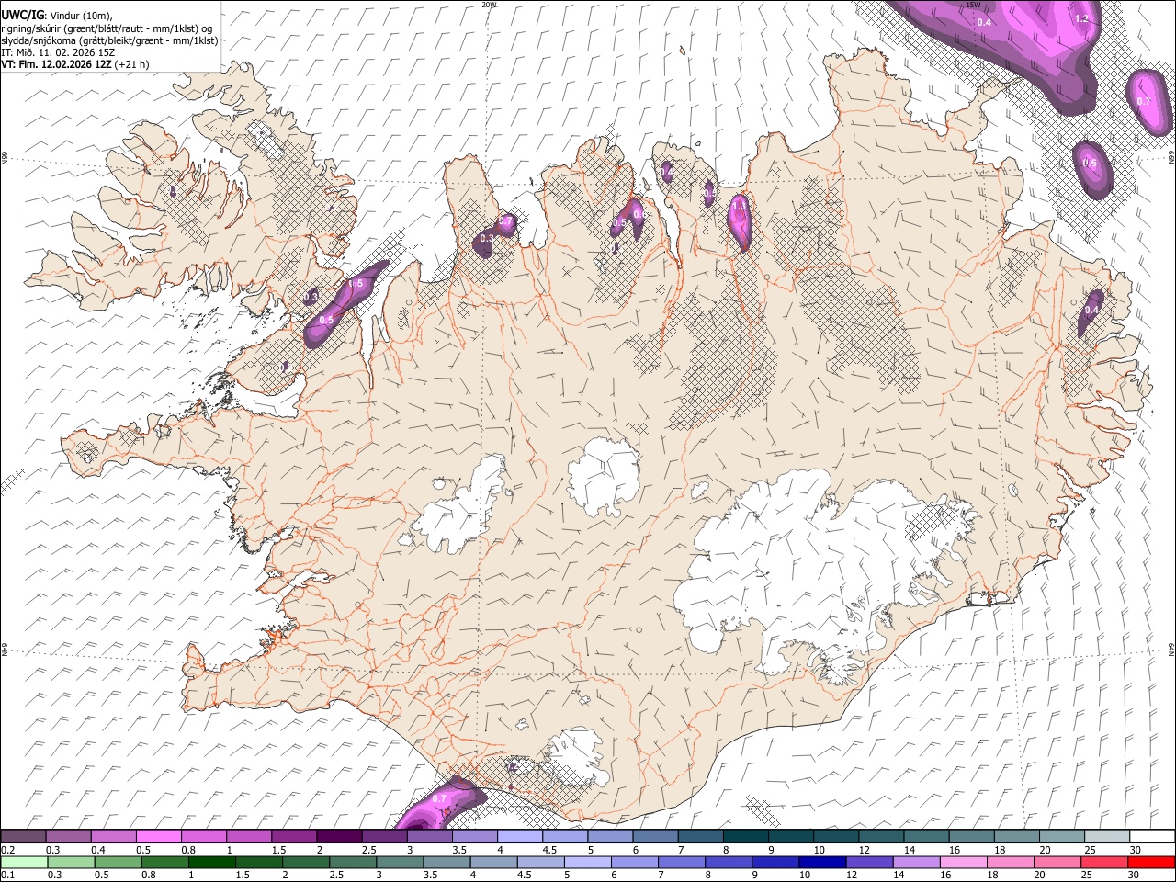Pick the dark teal top-row swatch at 8

tap(746, 836)
